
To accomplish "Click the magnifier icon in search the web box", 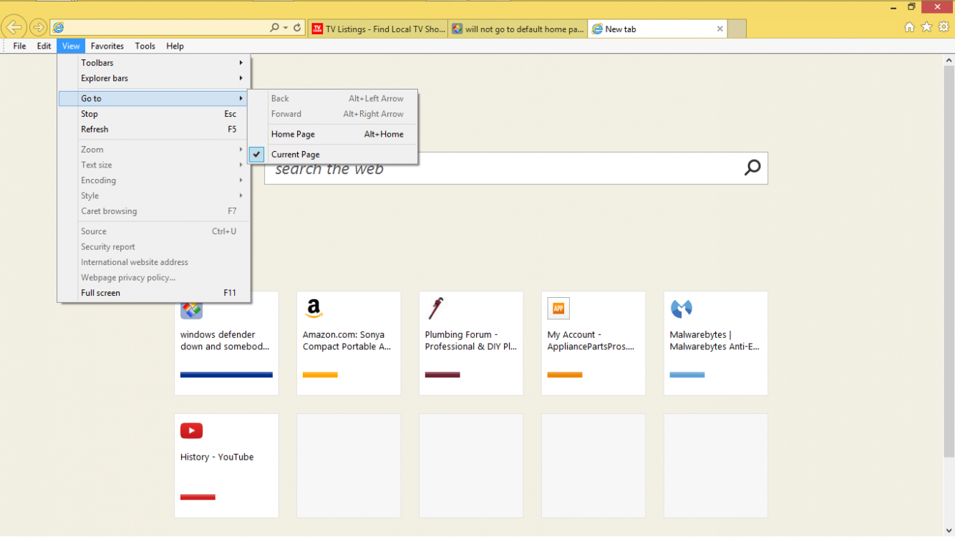I will (752, 168).
